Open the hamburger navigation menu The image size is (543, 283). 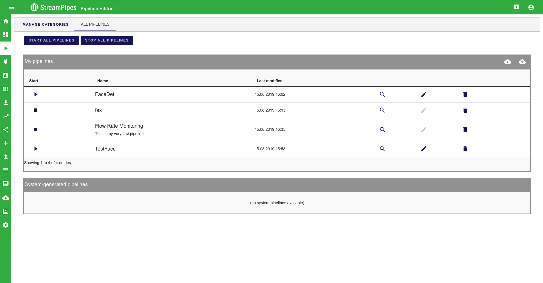pos(12,7)
